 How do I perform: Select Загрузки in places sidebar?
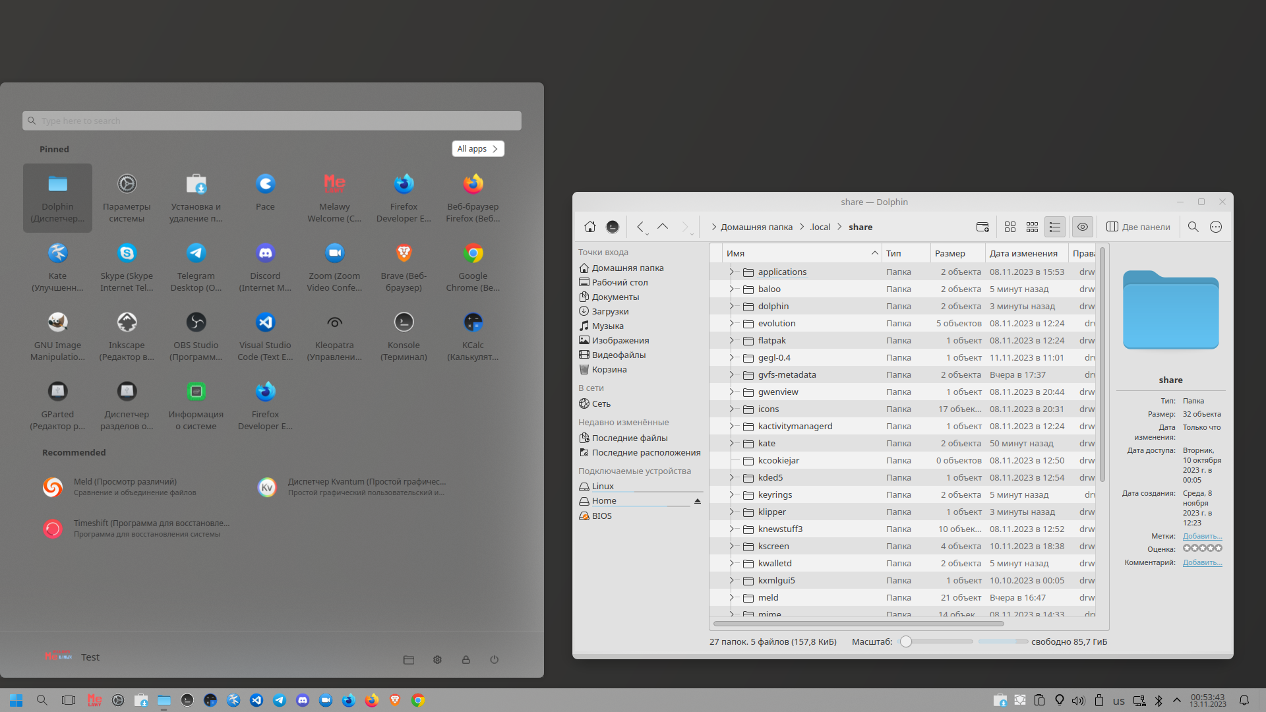click(609, 311)
